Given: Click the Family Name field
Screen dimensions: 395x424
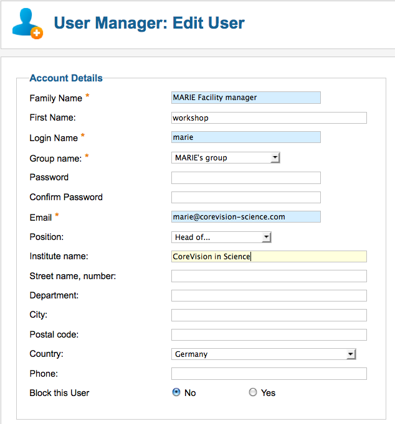Looking at the screenshot, I should pos(246,98).
